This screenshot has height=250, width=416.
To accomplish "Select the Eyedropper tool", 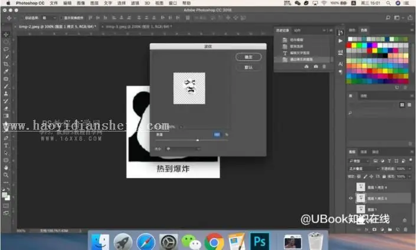I will point(6,71).
